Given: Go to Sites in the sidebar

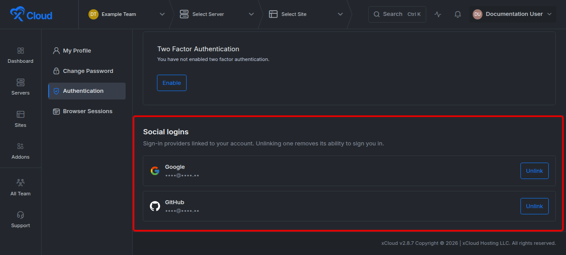Looking at the screenshot, I should (20, 119).
